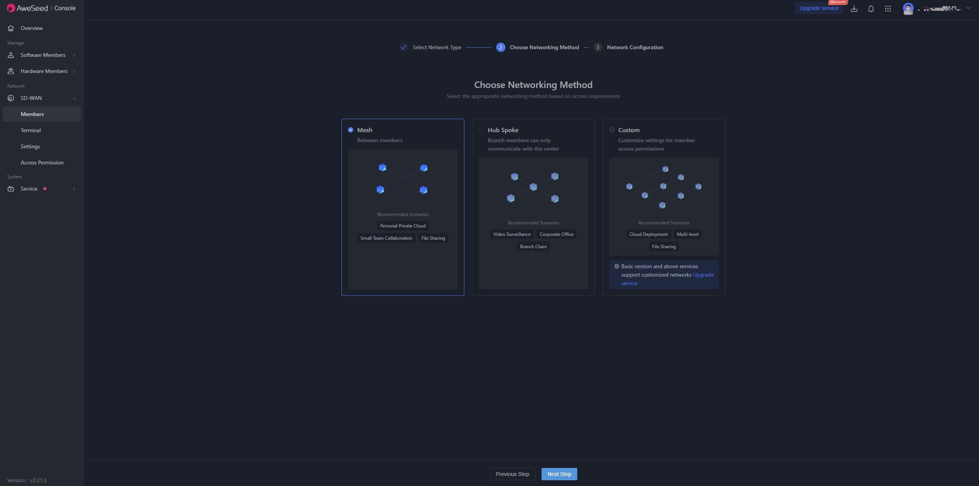
Task: Click the Hub Spoke topology diagram
Action: 533,187
